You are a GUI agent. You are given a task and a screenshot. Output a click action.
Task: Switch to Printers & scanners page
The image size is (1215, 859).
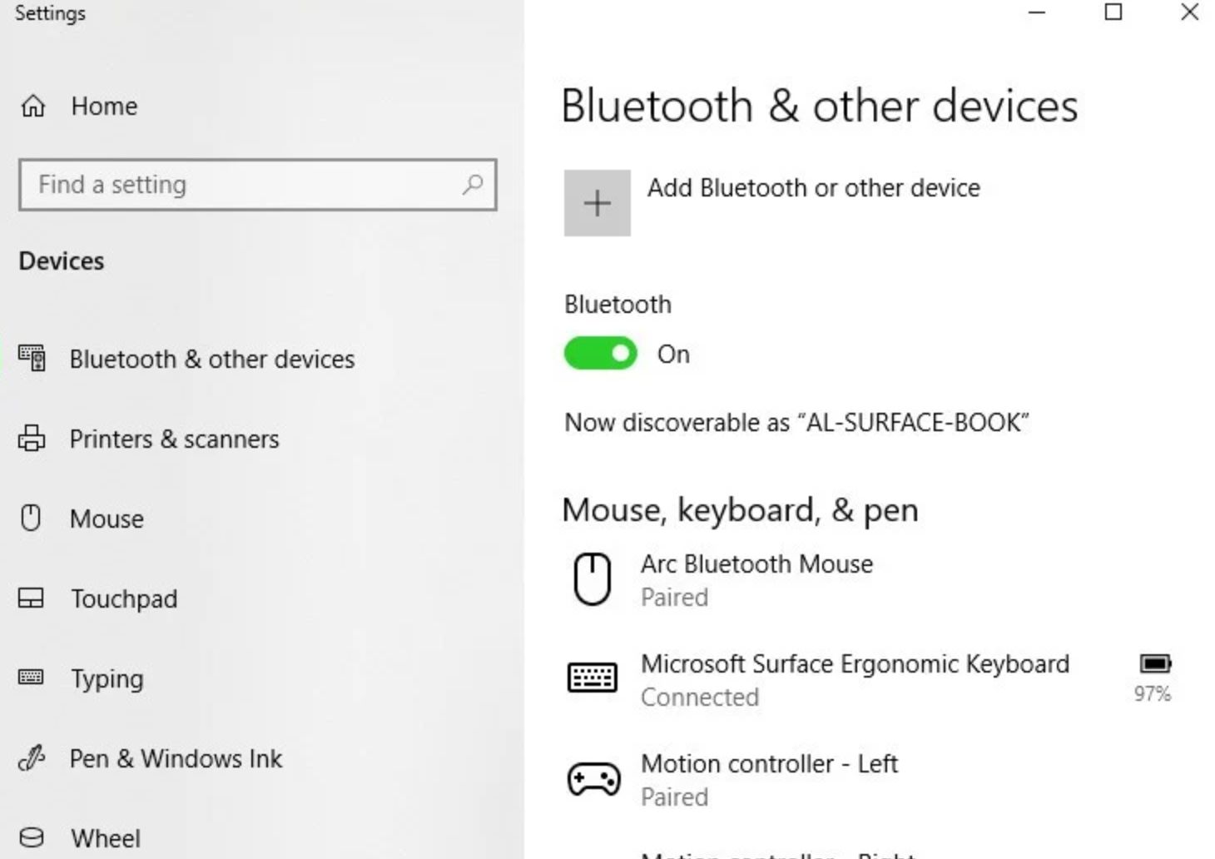pyautogui.click(x=173, y=439)
